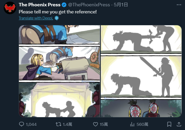Click the 1,044 reply count
This screenshot has width=185, height=130.
pos(31,124)
